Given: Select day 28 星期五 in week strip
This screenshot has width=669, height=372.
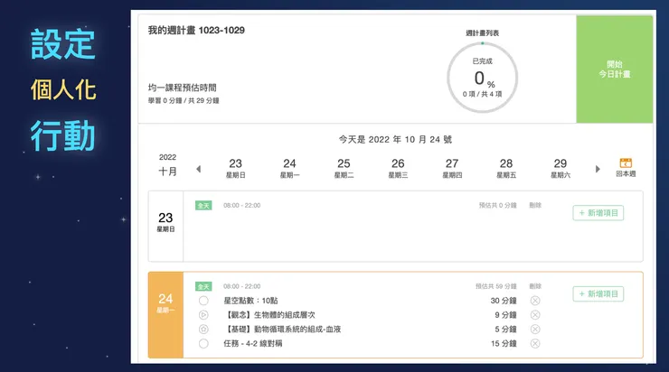Looking at the screenshot, I should coord(506,168).
